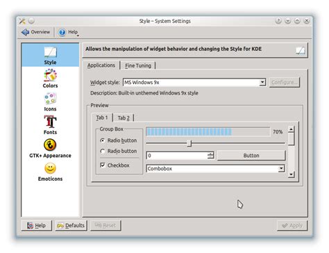Click the Description text of widget style
Image resolution: width=329 pixels, height=253 pixels.
tap(144, 93)
